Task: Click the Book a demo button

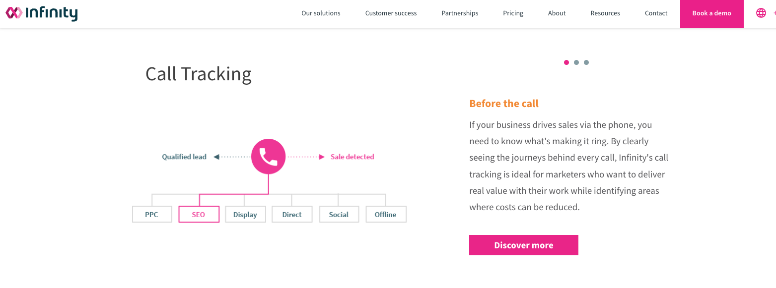Action: pos(711,13)
